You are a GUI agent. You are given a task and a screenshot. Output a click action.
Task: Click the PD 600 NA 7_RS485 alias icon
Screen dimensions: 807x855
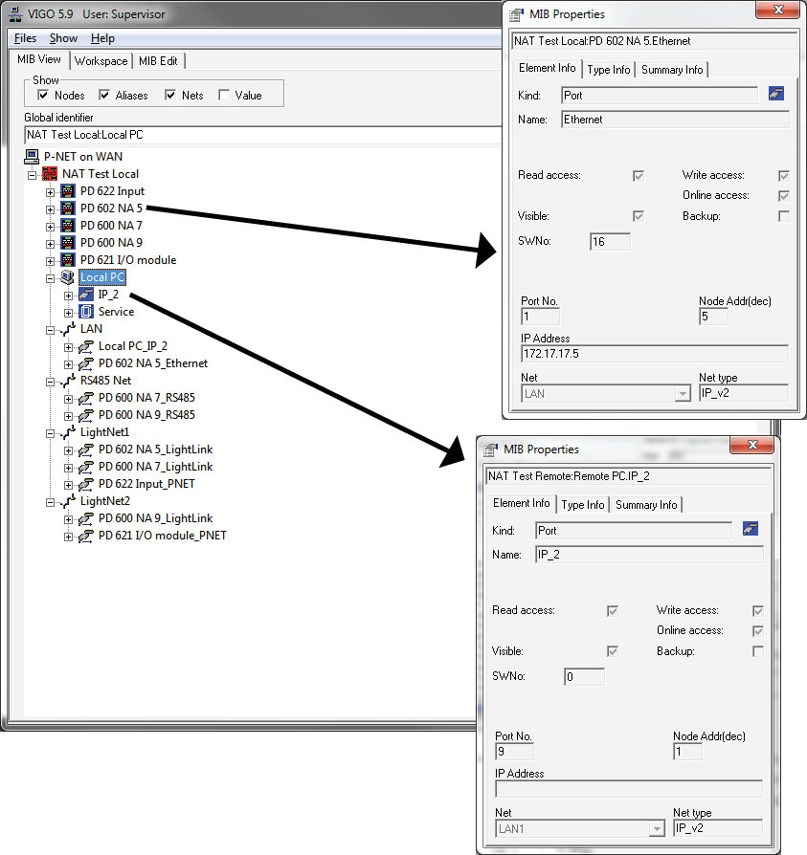(x=86, y=398)
